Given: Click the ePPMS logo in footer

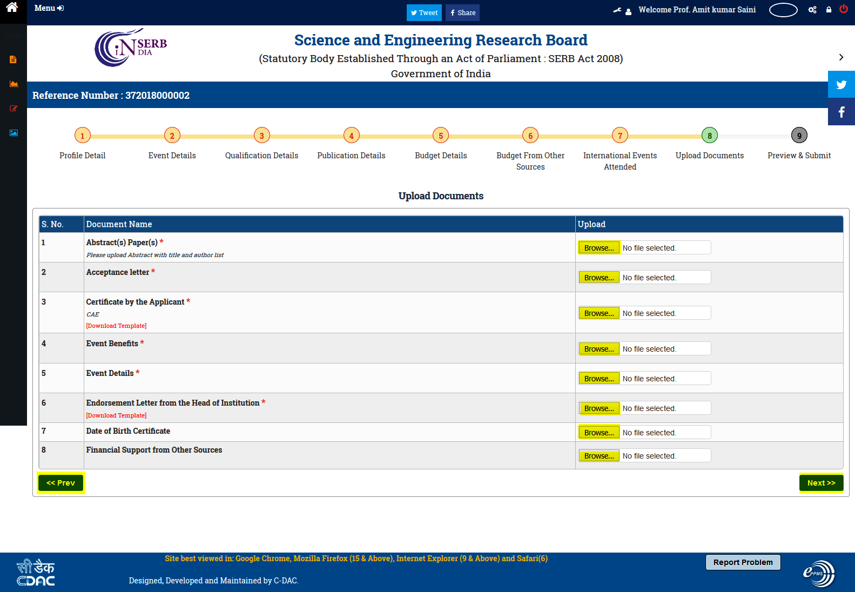Looking at the screenshot, I should click(x=819, y=573).
